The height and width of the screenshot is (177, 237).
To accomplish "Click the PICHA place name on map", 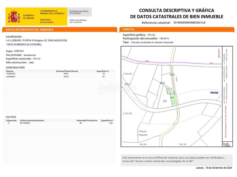I will (214, 93).
